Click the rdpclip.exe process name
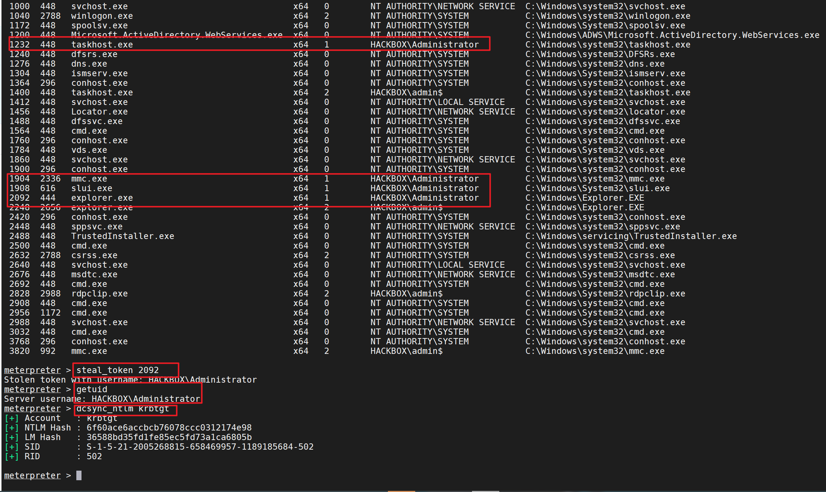826x492 pixels. [x=99, y=294]
